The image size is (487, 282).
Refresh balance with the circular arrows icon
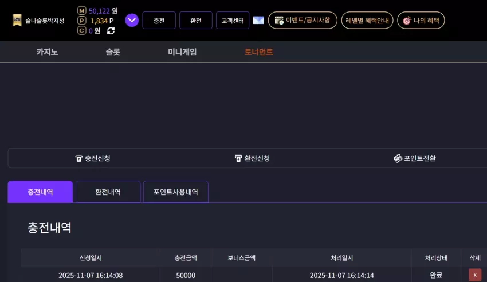coord(111,31)
